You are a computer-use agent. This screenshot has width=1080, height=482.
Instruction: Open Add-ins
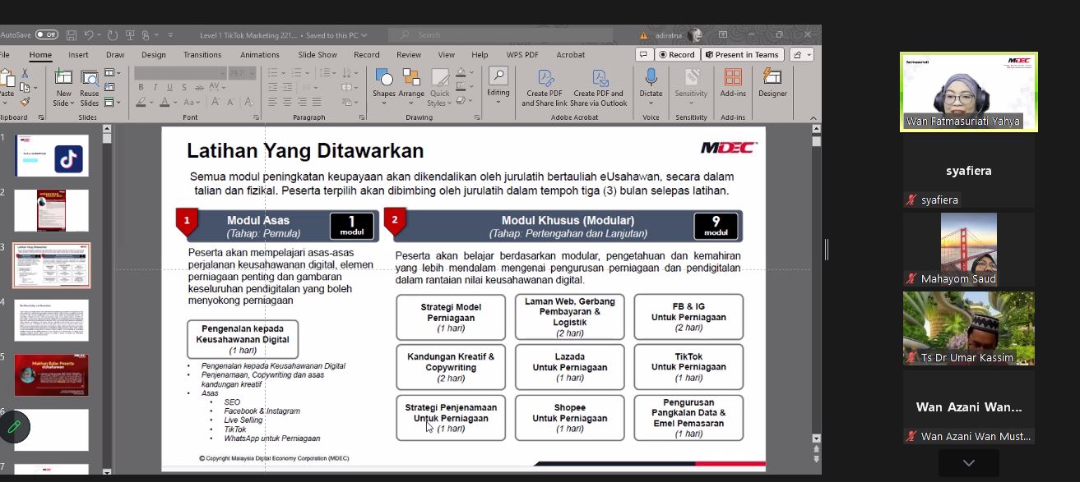tap(733, 83)
